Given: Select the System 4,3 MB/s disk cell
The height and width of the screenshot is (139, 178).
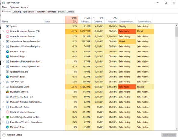Looking at the screenshot, I should pos(98,26).
